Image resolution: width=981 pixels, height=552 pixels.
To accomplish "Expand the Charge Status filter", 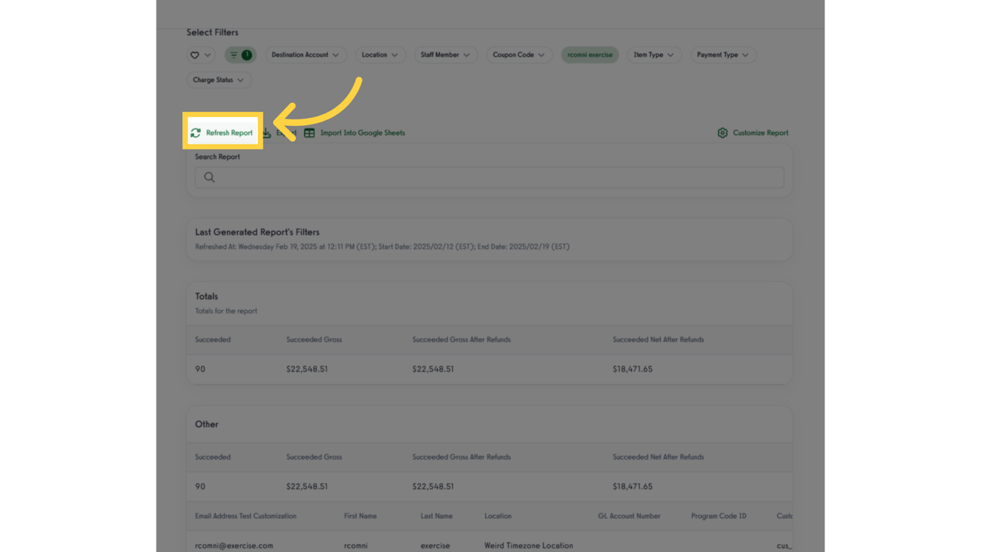I will [x=218, y=80].
